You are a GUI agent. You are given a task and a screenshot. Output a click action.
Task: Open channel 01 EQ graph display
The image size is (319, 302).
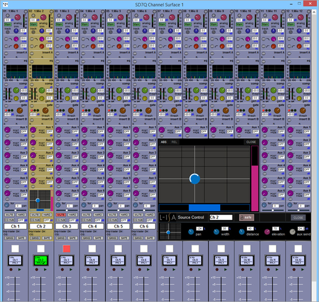[16, 71]
